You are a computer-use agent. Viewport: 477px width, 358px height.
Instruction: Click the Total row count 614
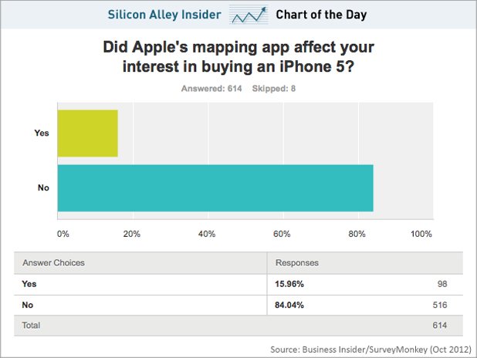tap(440, 326)
